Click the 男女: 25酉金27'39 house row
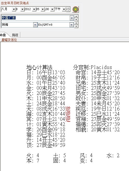 [x=98, y=93]
